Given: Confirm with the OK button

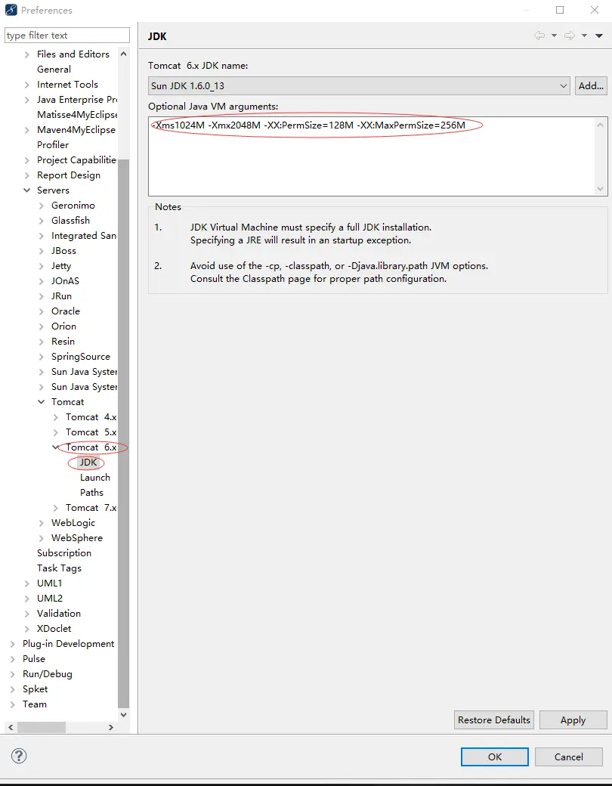Looking at the screenshot, I should (495, 757).
